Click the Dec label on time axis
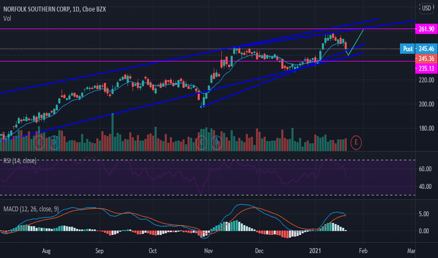This screenshot has height=258, width=438. click(259, 251)
